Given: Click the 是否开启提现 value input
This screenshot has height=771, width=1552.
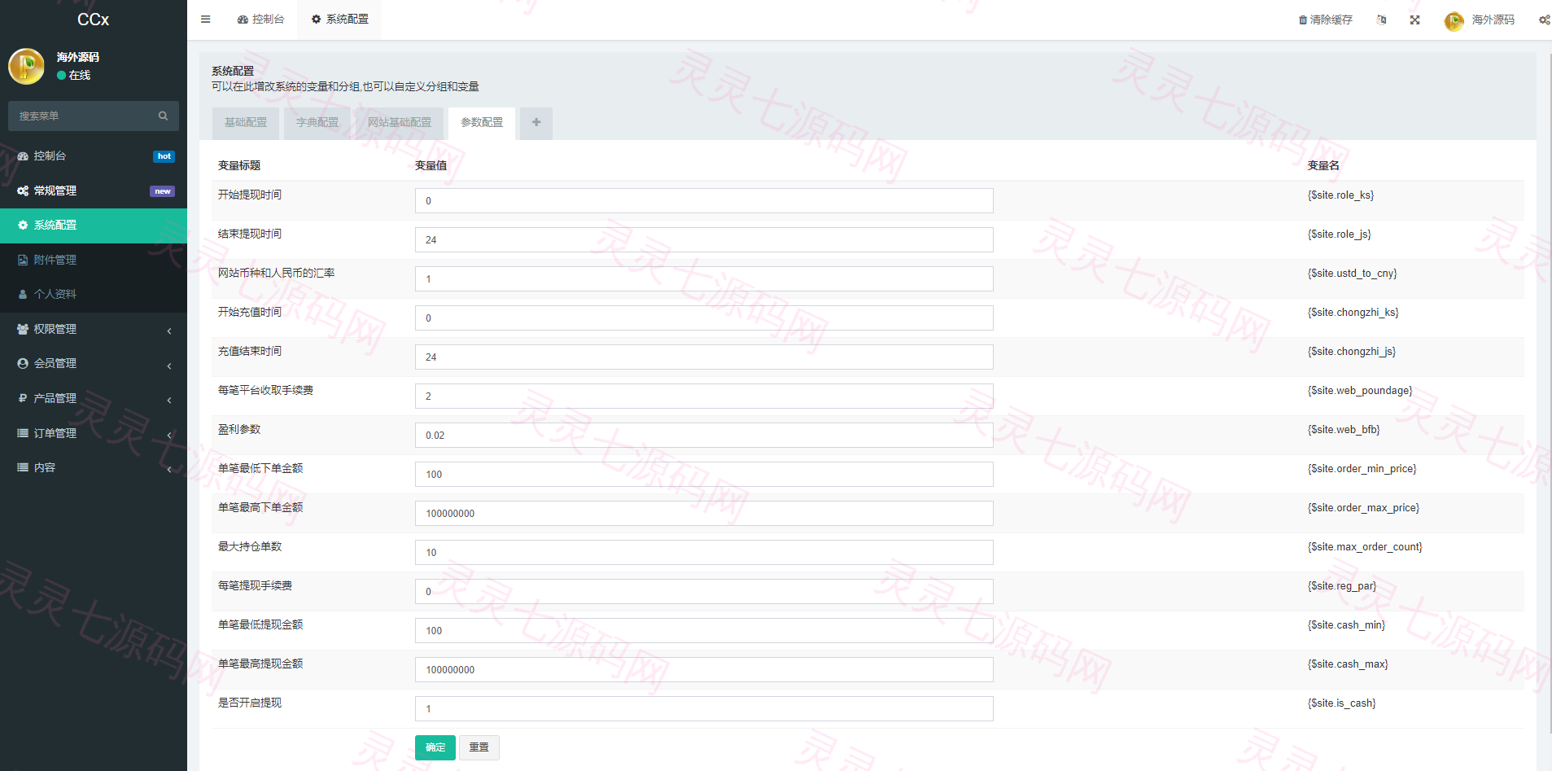Looking at the screenshot, I should tap(704, 709).
